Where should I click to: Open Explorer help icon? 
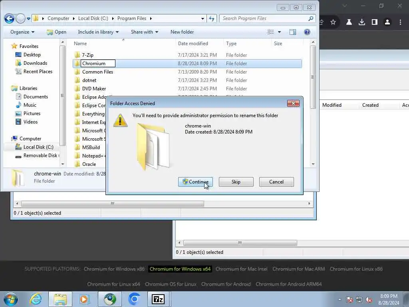(x=307, y=32)
